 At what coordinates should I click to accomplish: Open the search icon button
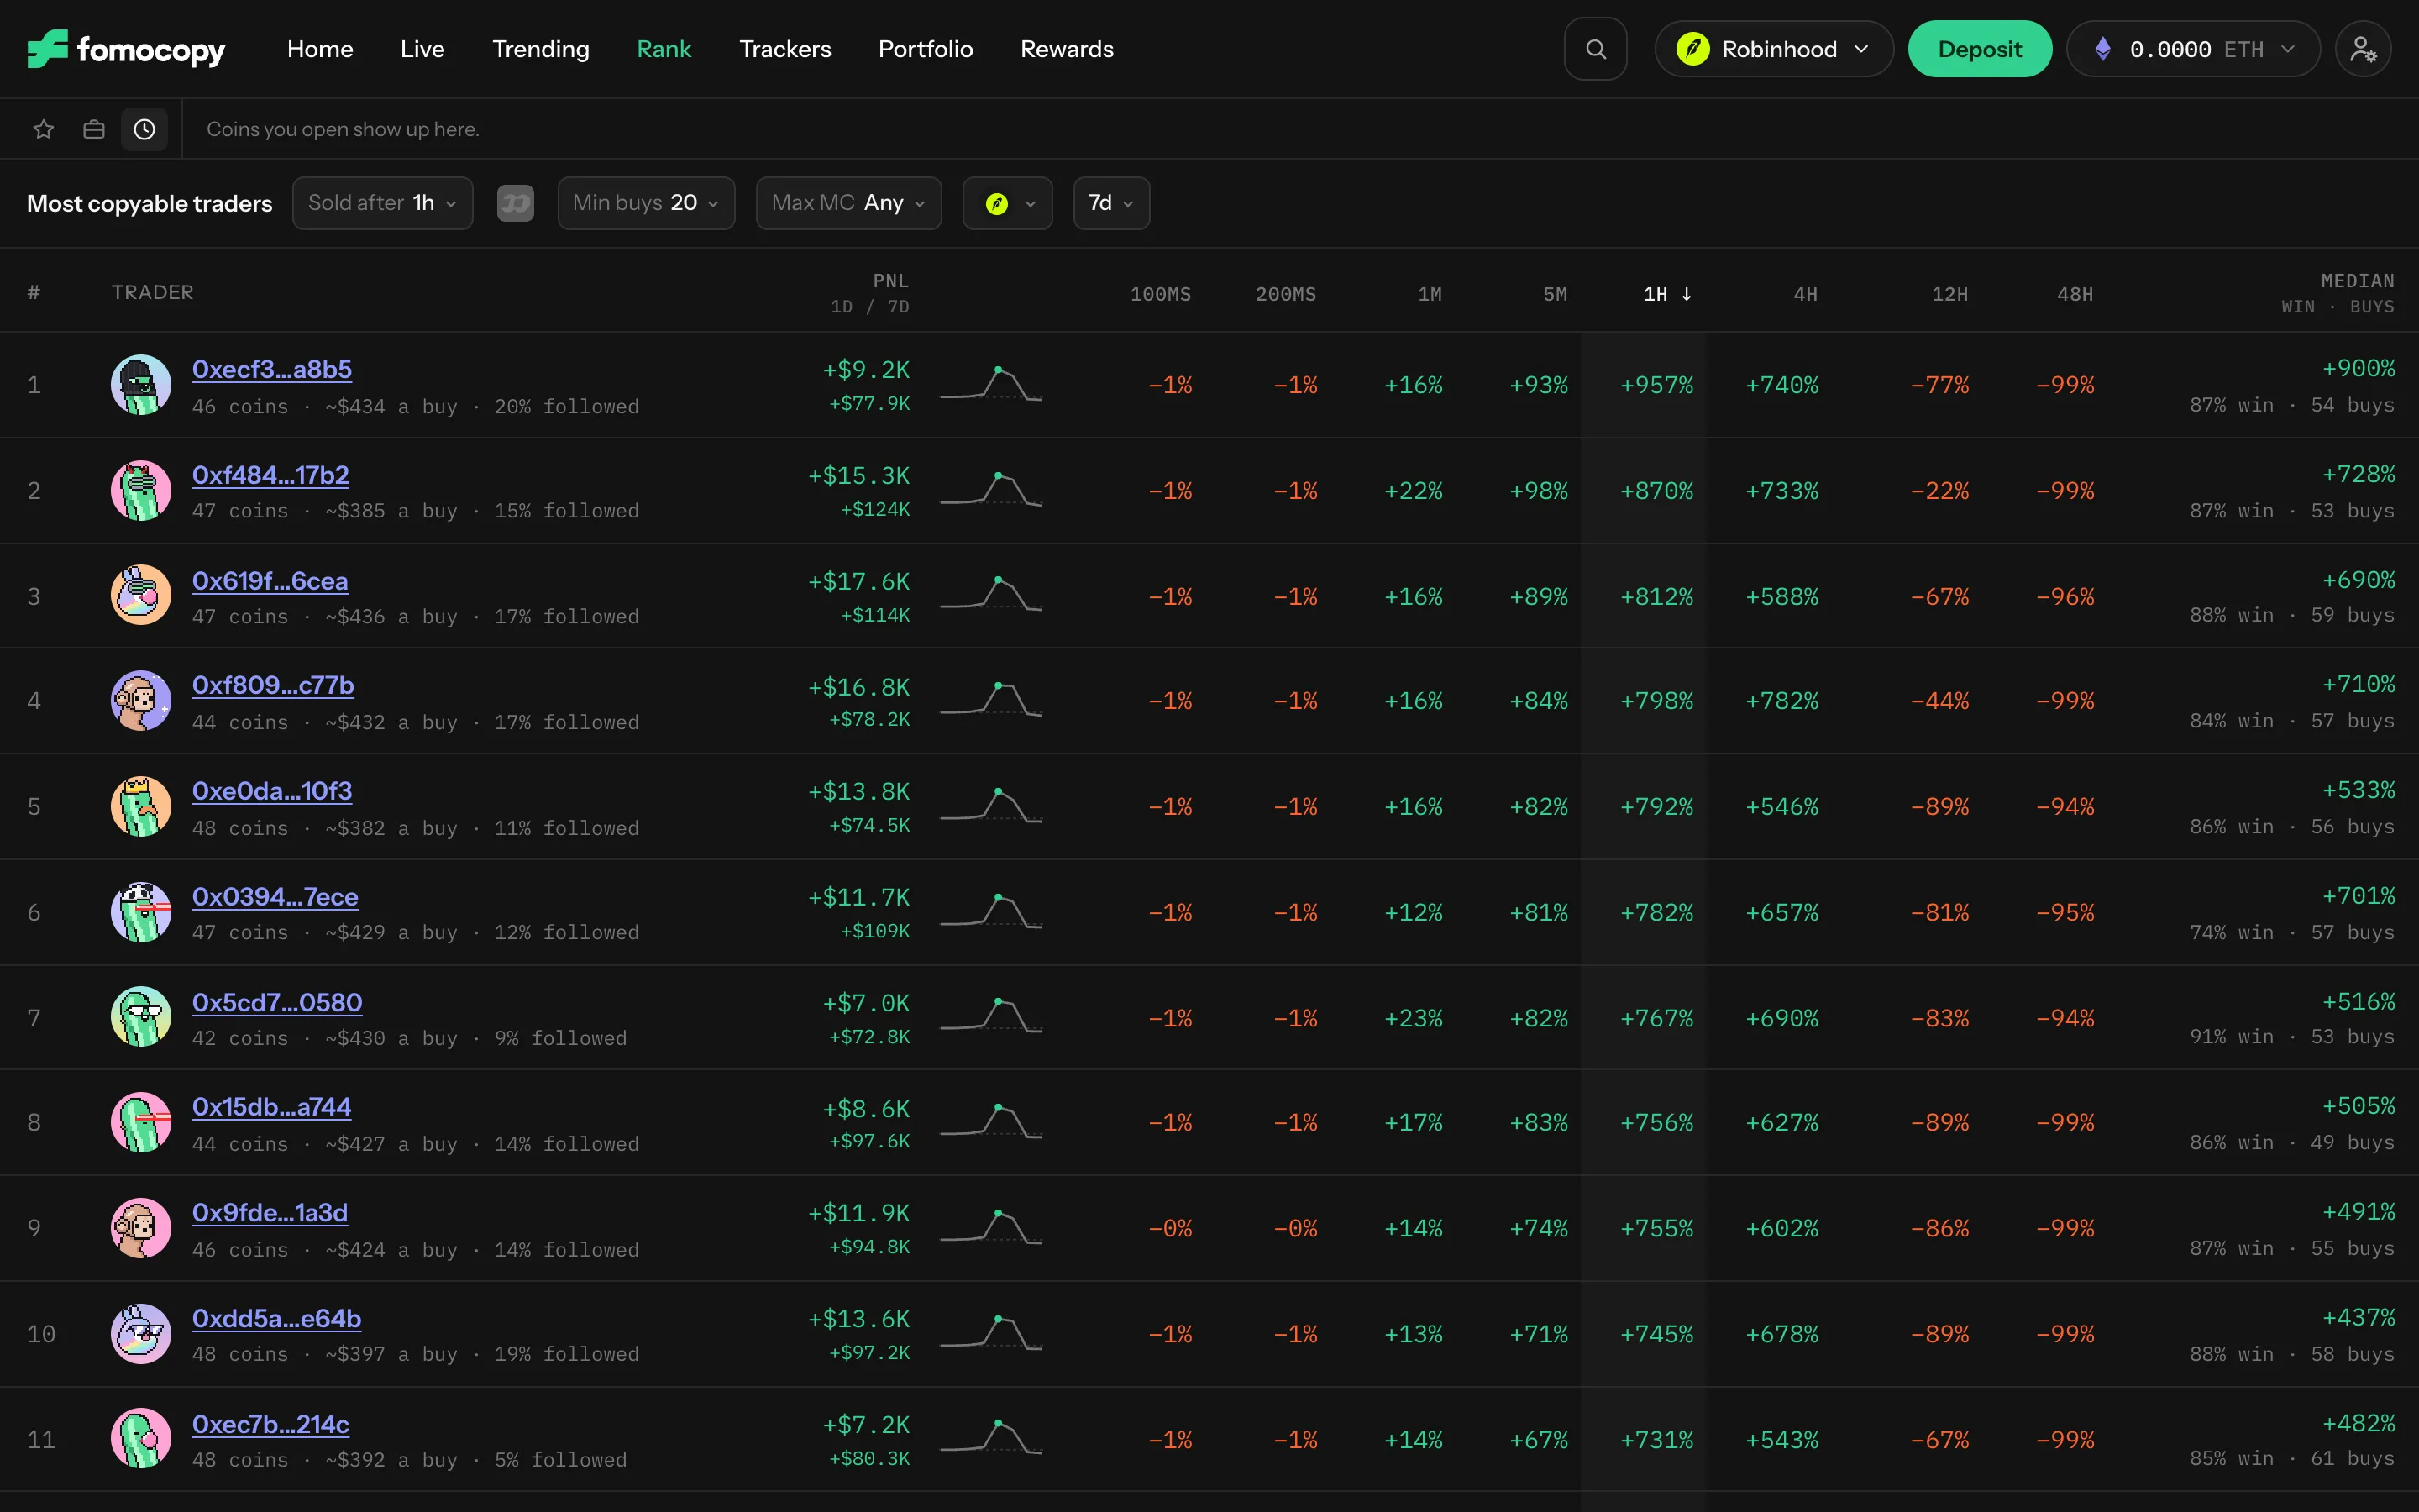pos(1595,49)
